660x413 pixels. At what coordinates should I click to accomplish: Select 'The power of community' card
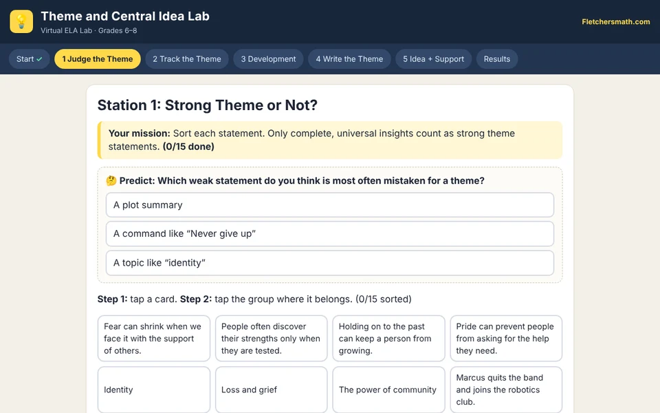(x=388, y=390)
